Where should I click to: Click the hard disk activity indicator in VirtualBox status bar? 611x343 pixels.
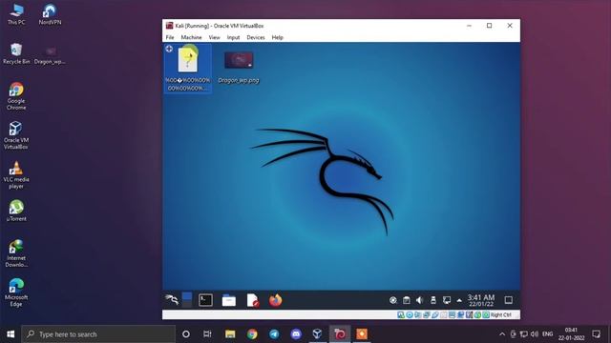[401, 315]
